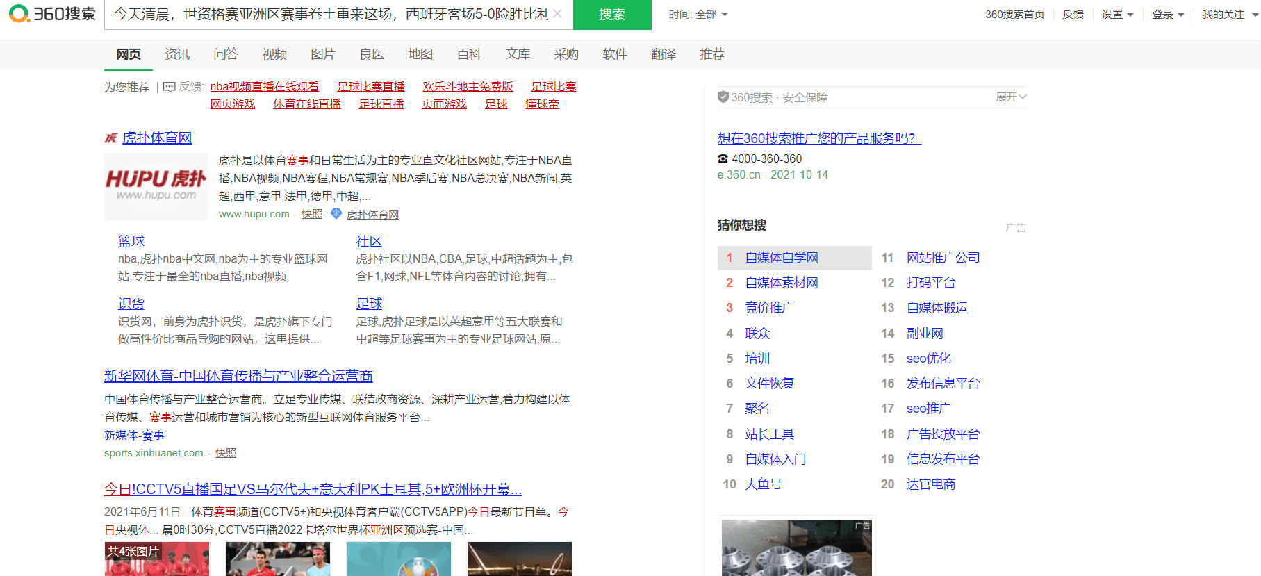Select 大鱼号 ranked item 10

[764, 484]
